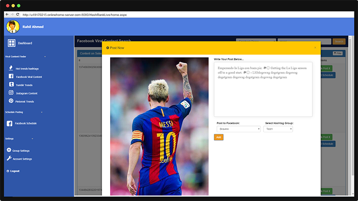Close the Post Now dialog
This screenshot has width=358, height=201.
315,47
